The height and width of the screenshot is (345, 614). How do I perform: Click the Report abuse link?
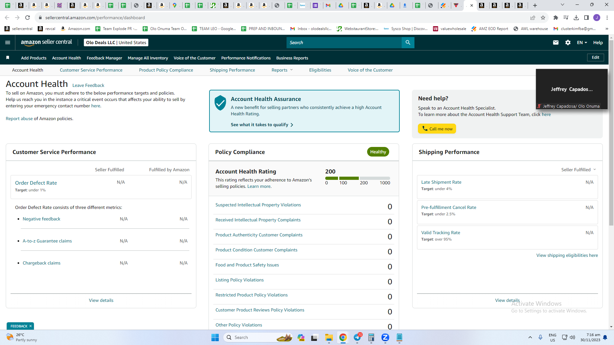pyautogui.click(x=19, y=119)
